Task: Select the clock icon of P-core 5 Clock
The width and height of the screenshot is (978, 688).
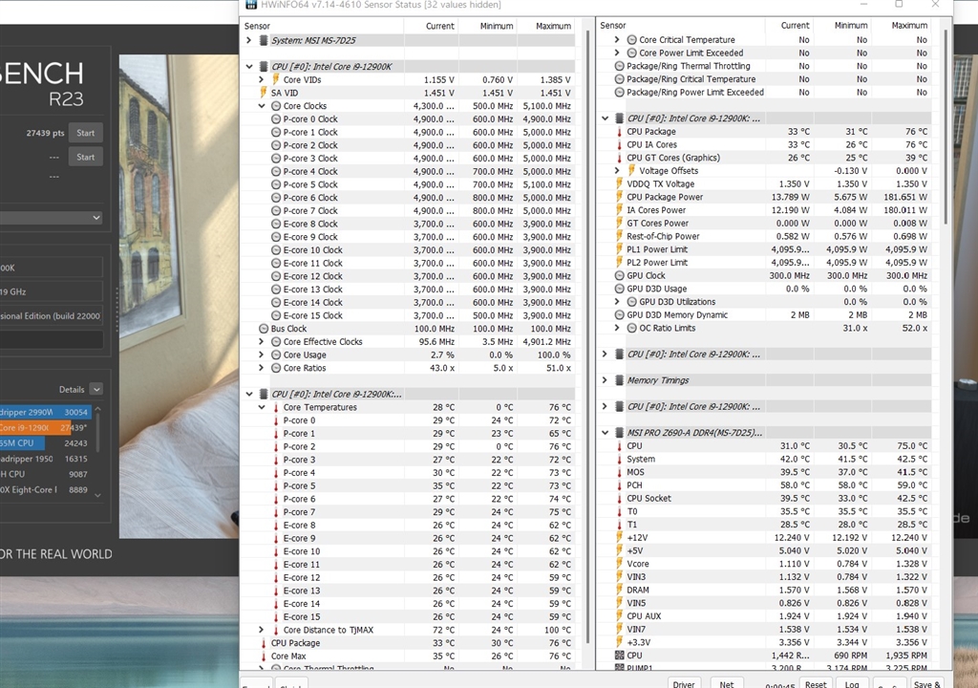Action: (x=276, y=184)
